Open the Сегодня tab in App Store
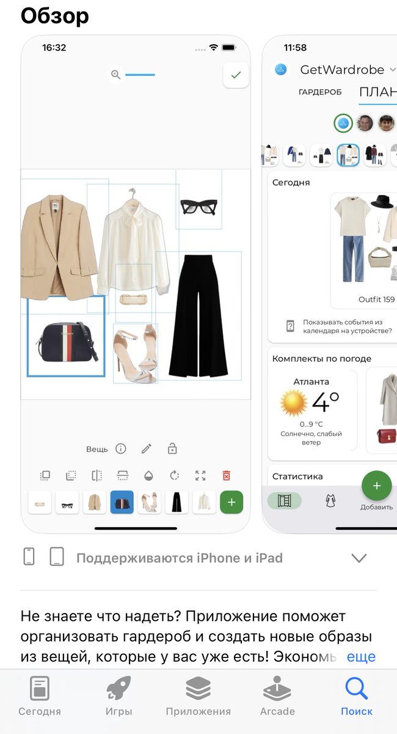Screen dimensions: 397x734 (x=40, y=696)
